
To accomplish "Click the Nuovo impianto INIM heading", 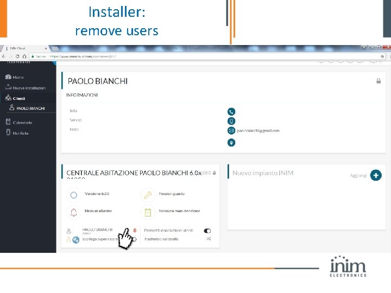I will 263,173.
